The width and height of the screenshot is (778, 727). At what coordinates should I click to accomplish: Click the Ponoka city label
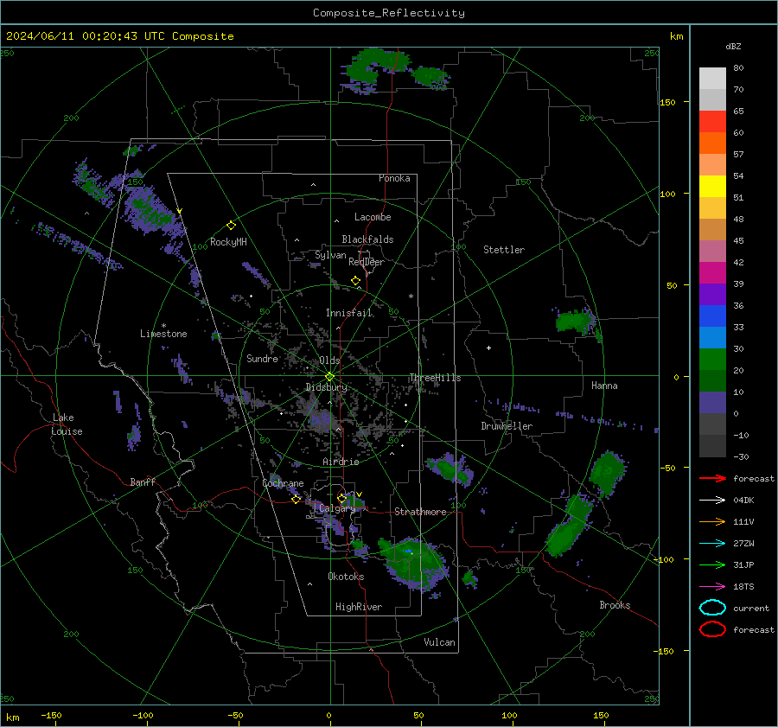[x=394, y=178]
